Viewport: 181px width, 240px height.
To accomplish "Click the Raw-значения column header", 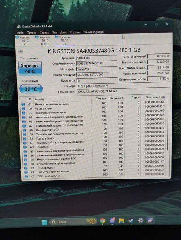I will pos(155,97).
